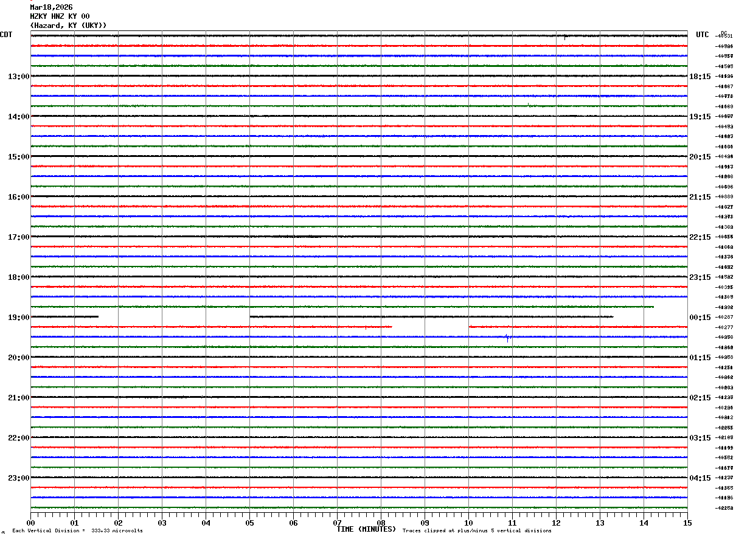Click minute 04 on the time axis
The height and width of the screenshot is (539, 736).
pos(206,523)
